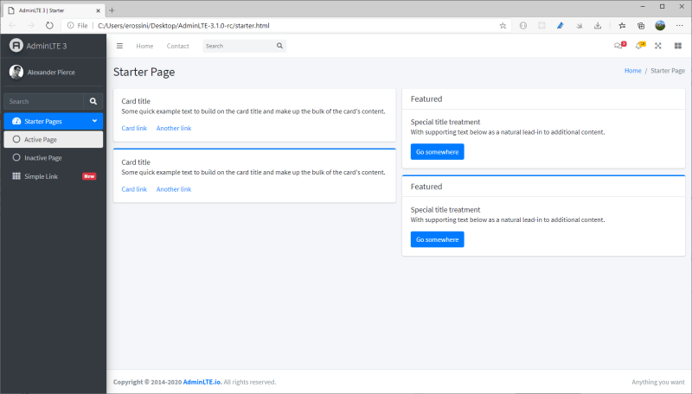Click first card's Special title treatment text
The height and width of the screenshot is (394, 692).
coord(445,122)
